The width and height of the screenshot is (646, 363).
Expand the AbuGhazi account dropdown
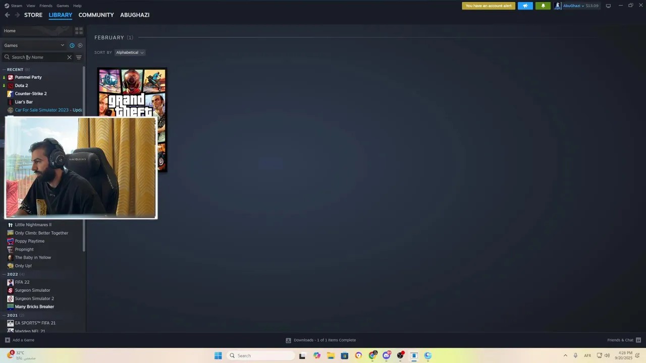click(582, 6)
